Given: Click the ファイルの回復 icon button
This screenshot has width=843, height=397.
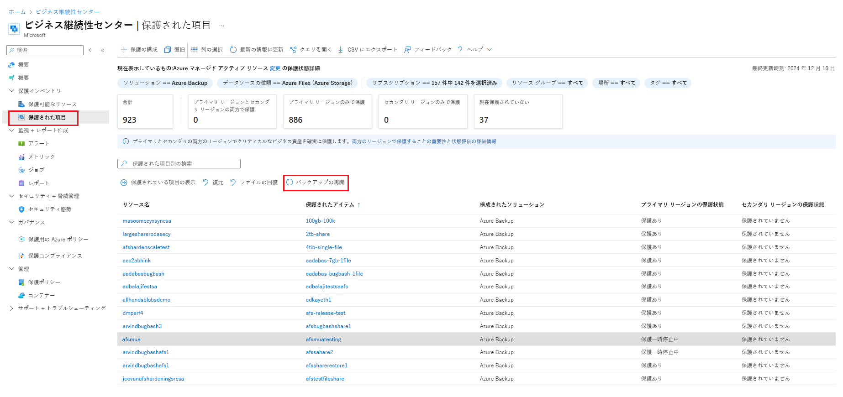Looking at the screenshot, I should pyautogui.click(x=233, y=183).
